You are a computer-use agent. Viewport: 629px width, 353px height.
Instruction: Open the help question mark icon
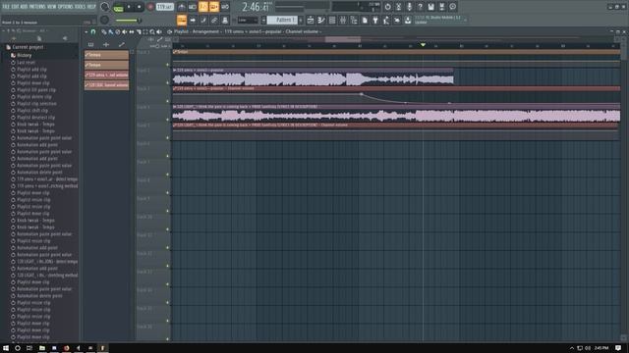point(420,7)
